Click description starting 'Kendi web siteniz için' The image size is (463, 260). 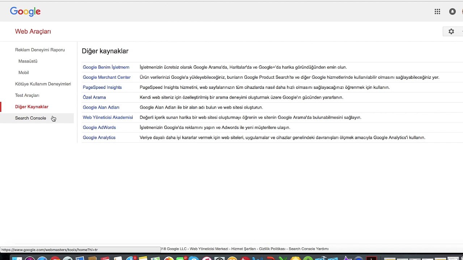tap(241, 97)
